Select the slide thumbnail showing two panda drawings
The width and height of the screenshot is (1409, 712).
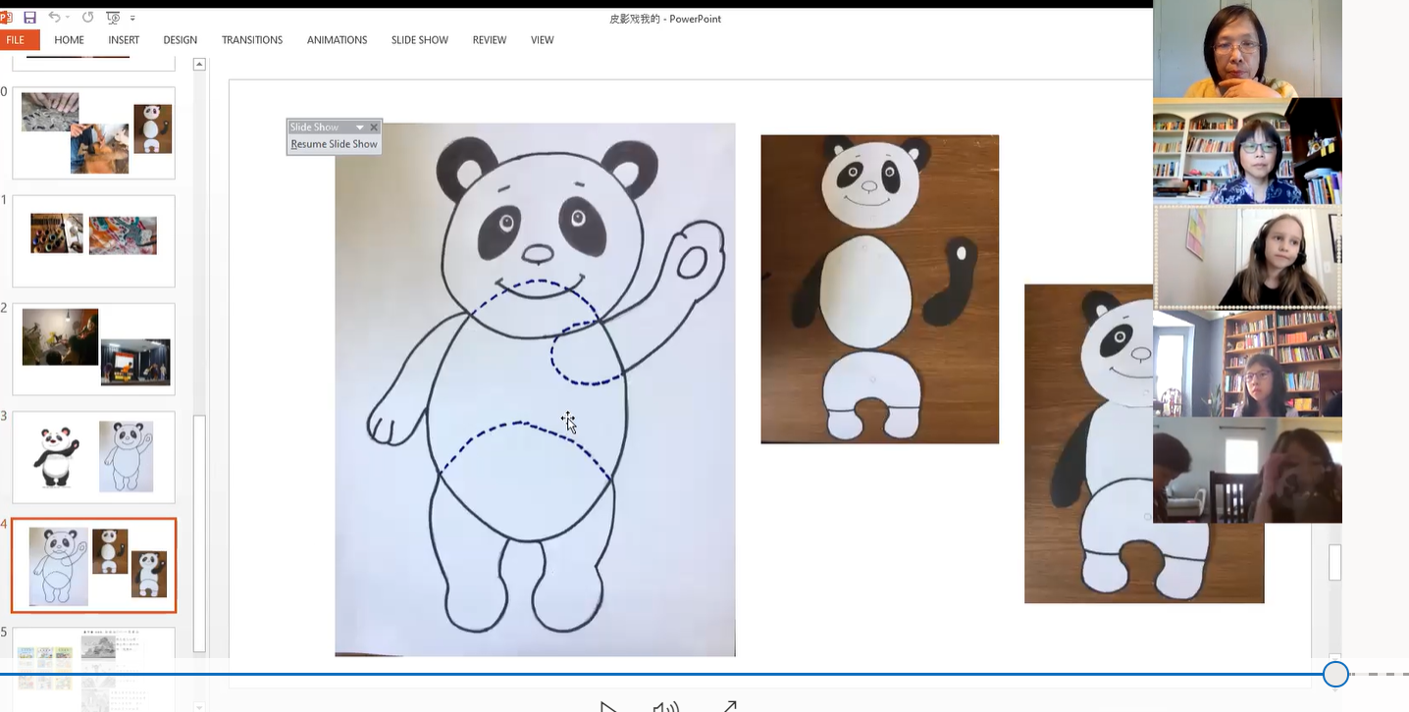point(93,456)
